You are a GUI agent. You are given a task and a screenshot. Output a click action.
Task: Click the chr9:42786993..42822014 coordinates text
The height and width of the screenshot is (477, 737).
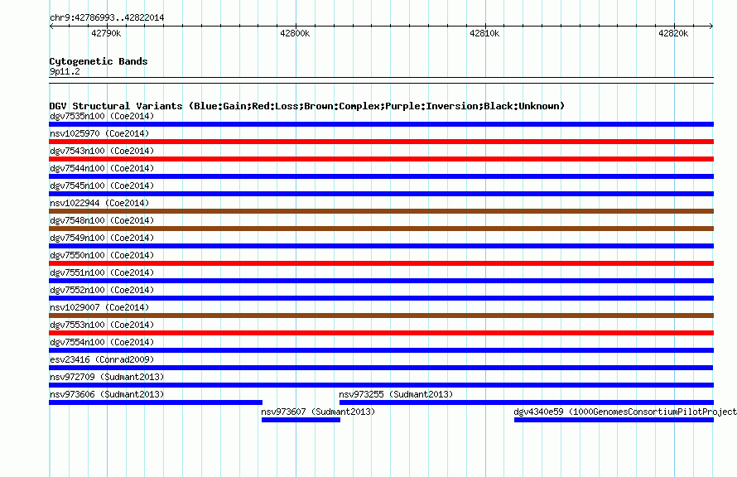(107, 18)
